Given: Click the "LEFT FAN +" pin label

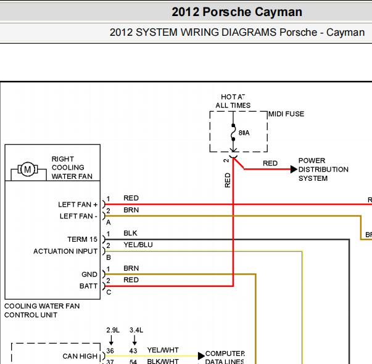Looking at the screenshot, I should click(78, 205).
